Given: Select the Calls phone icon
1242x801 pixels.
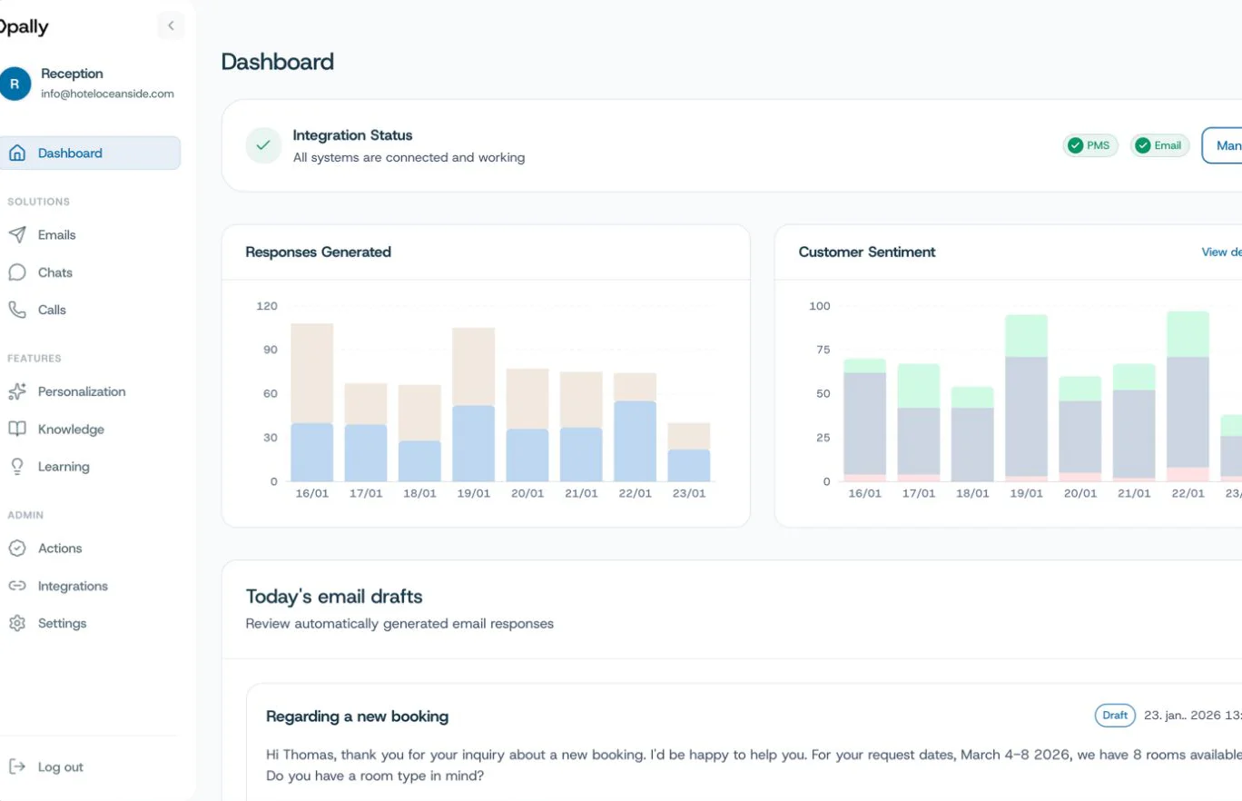Looking at the screenshot, I should [x=17, y=310].
